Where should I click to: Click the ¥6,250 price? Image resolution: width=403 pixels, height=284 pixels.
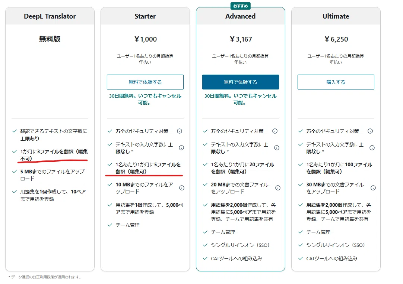(336, 39)
